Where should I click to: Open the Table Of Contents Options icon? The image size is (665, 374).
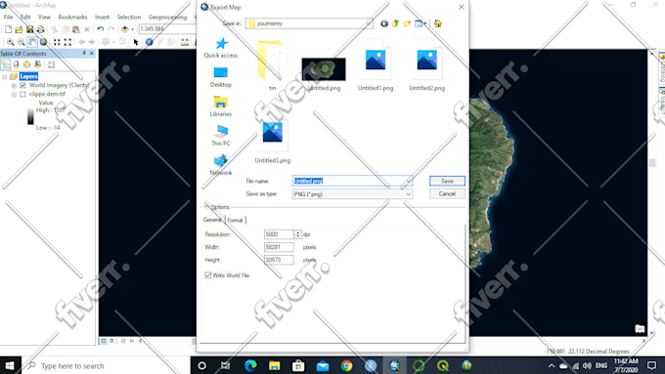point(51,64)
